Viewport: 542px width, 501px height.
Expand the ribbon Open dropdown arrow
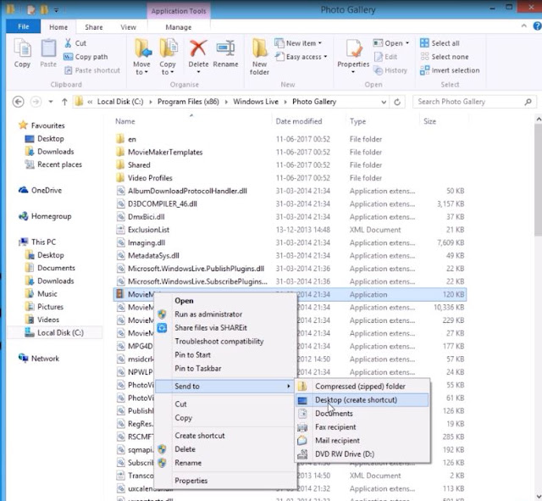[x=407, y=43]
